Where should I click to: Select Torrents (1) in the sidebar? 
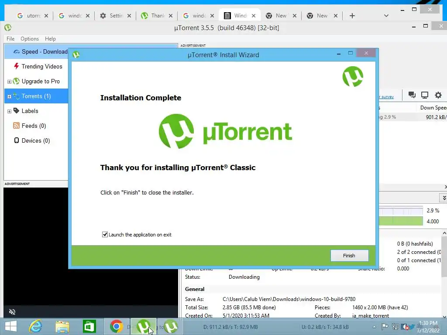pos(36,96)
